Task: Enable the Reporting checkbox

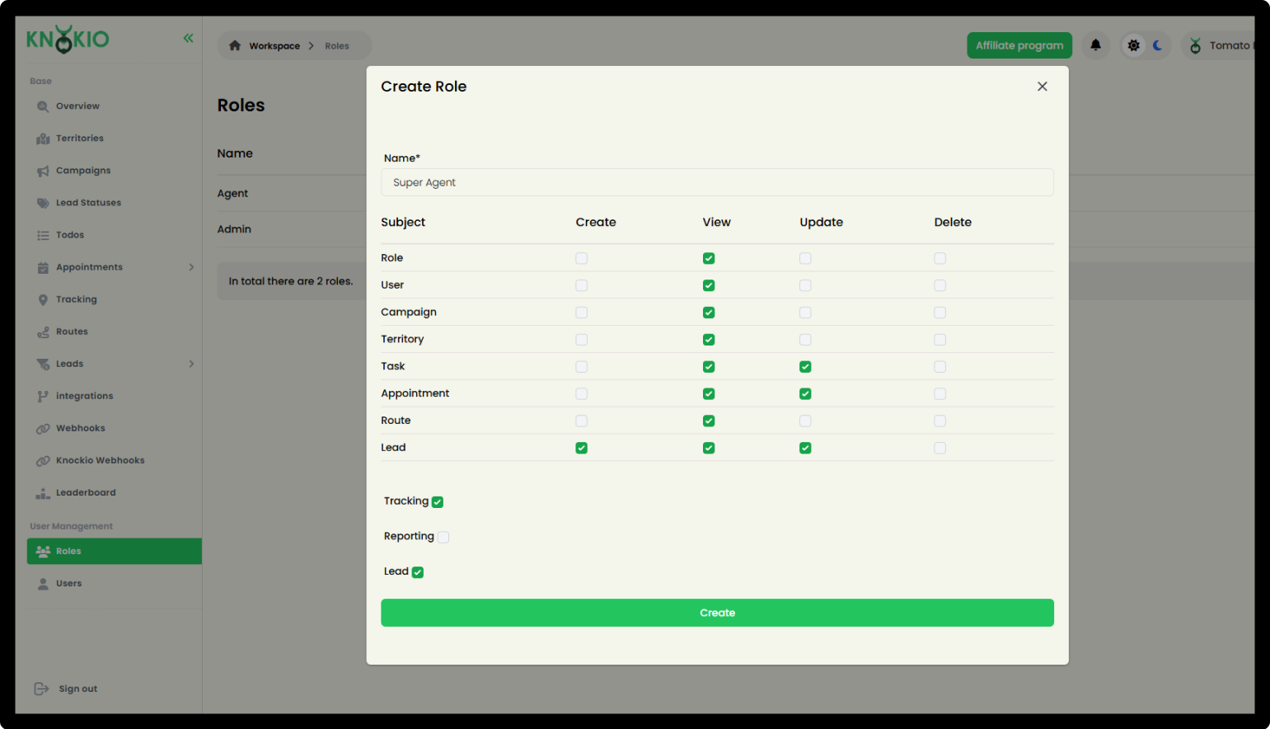Action: click(443, 537)
